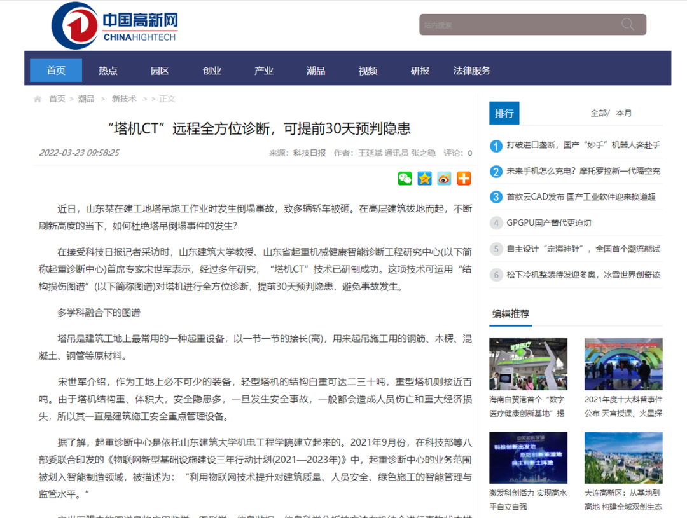The width and height of the screenshot is (687, 518).
Task: Open the 首页 navigation tab
Action: 56,71
